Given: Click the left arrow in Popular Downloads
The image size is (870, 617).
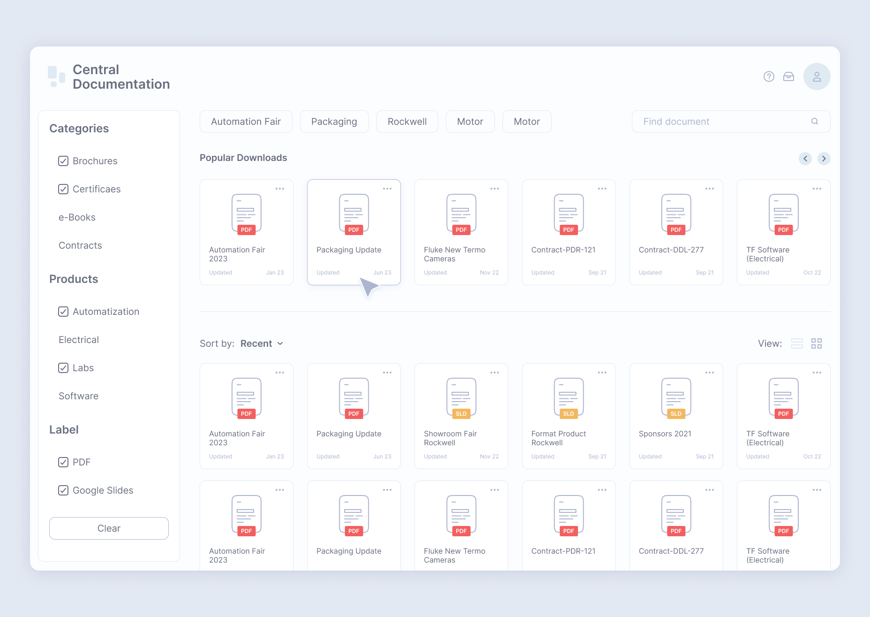Looking at the screenshot, I should pos(805,159).
